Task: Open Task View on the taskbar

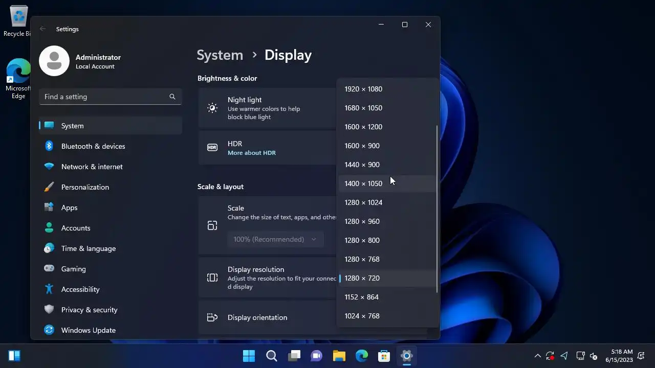Action: coord(294,356)
